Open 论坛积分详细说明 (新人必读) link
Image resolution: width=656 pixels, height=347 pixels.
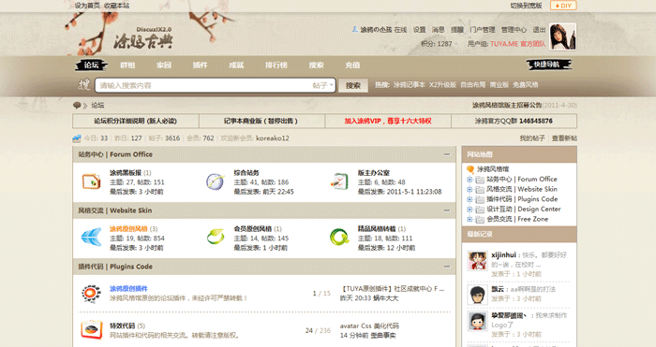(x=136, y=121)
